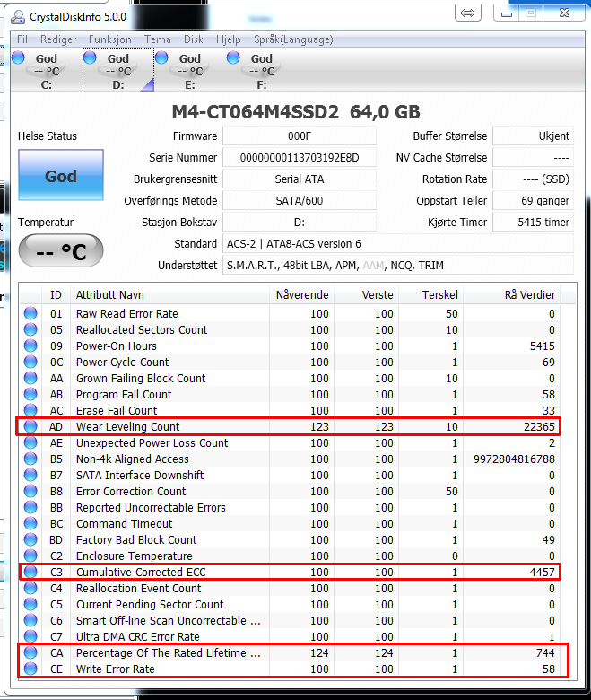The image size is (591, 700).
Task: Click the Rå Verdier column header
Action: coord(512,294)
